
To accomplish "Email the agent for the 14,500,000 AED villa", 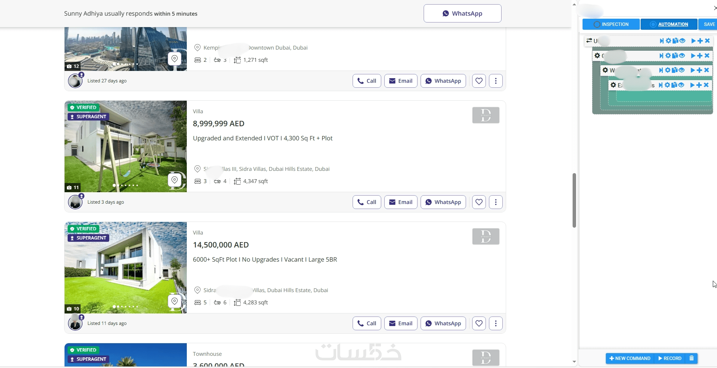I will pos(401,323).
